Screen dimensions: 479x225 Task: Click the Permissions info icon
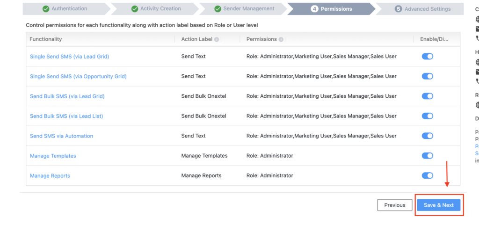pyautogui.click(x=281, y=39)
